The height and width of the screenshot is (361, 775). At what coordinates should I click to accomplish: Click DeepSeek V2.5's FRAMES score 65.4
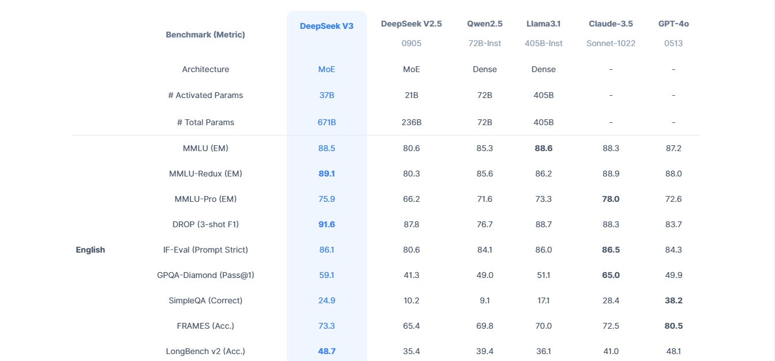click(x=411, y=326)
